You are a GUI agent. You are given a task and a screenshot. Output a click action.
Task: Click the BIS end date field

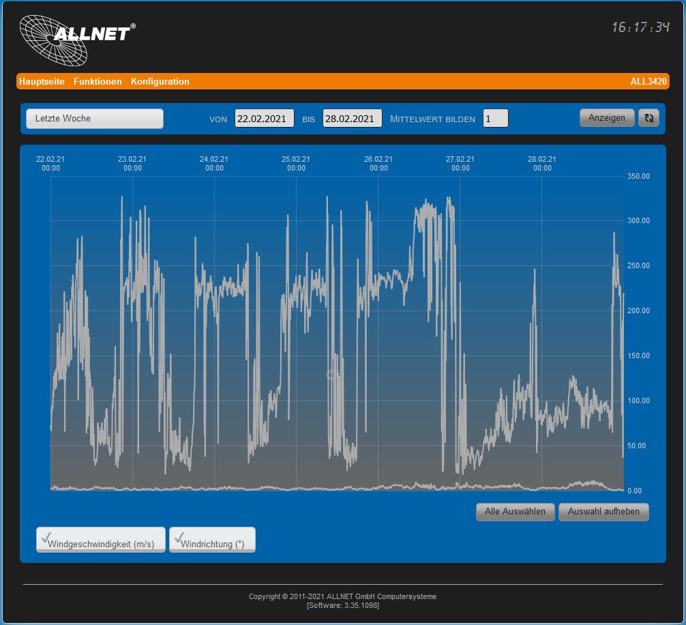click(352, 119)
